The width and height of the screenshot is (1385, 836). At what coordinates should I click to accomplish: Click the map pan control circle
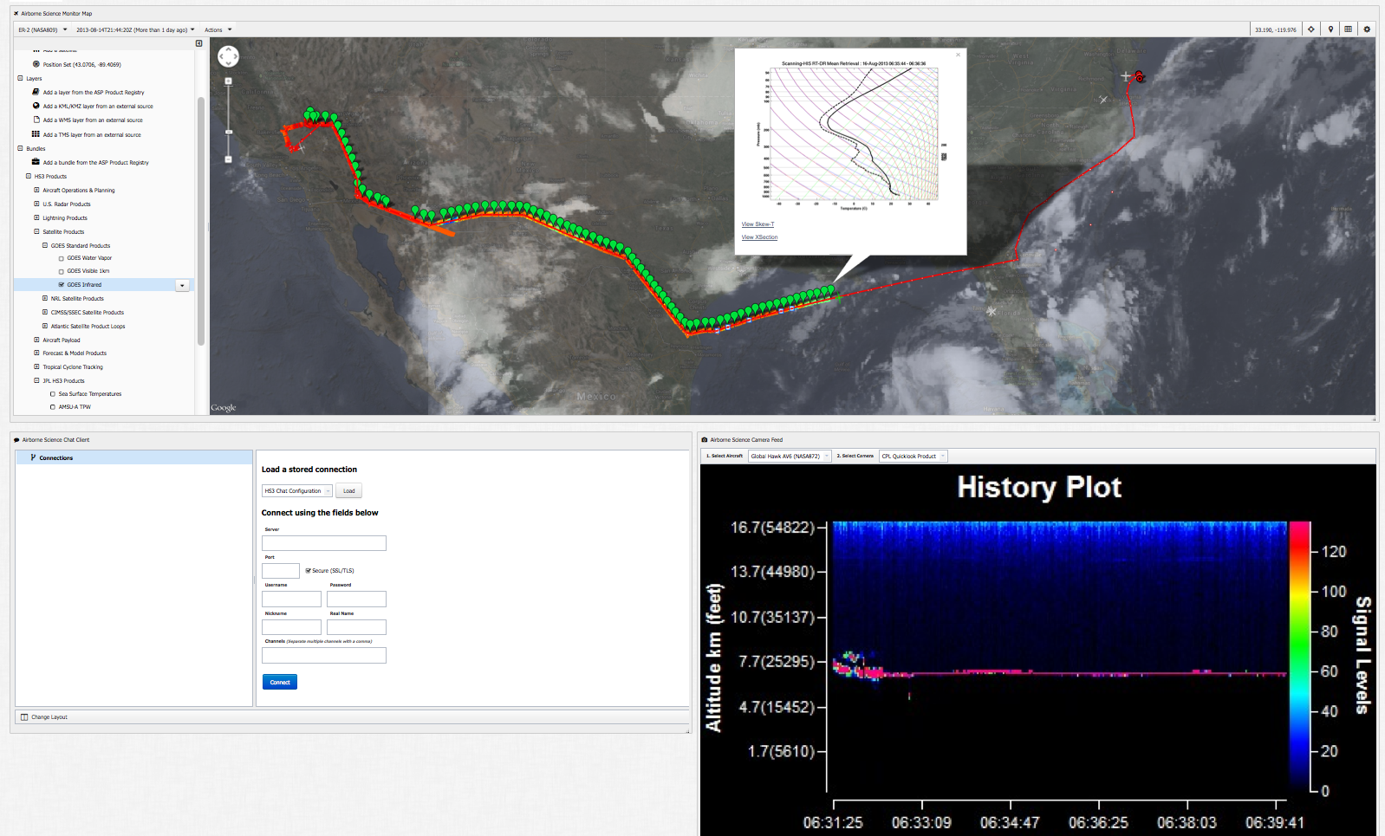[228, 56]
